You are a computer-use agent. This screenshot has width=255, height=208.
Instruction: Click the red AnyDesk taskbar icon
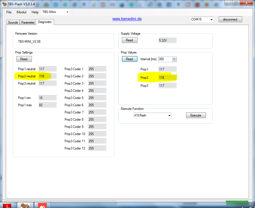pos(42,205)
